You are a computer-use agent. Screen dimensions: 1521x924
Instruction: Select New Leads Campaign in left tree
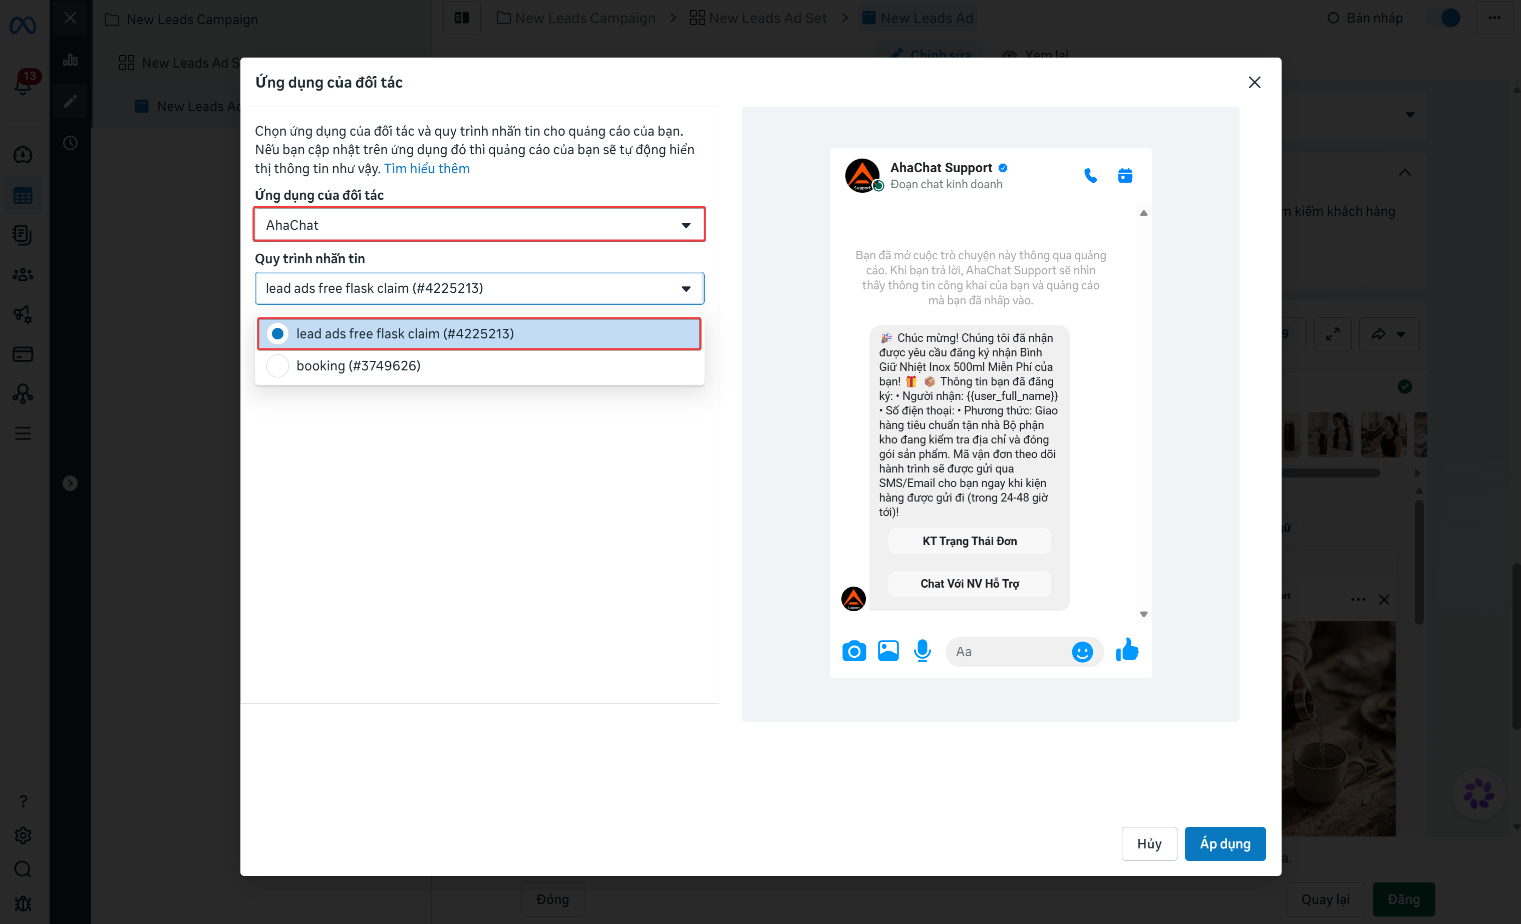point(181,19)
